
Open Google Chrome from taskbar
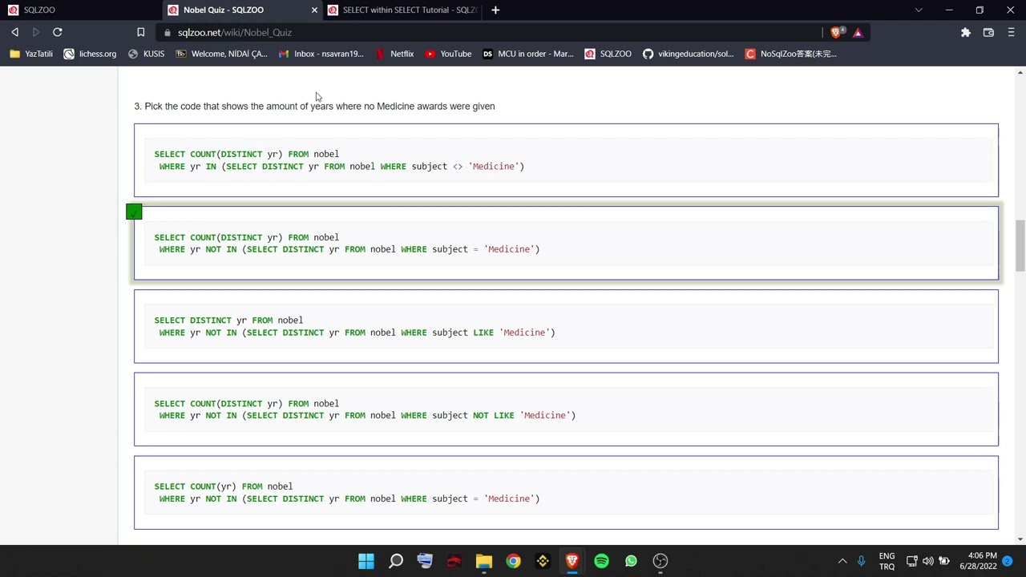(513, 561)
